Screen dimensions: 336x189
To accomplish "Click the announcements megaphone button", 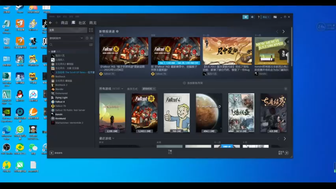I will pos(245,17).
